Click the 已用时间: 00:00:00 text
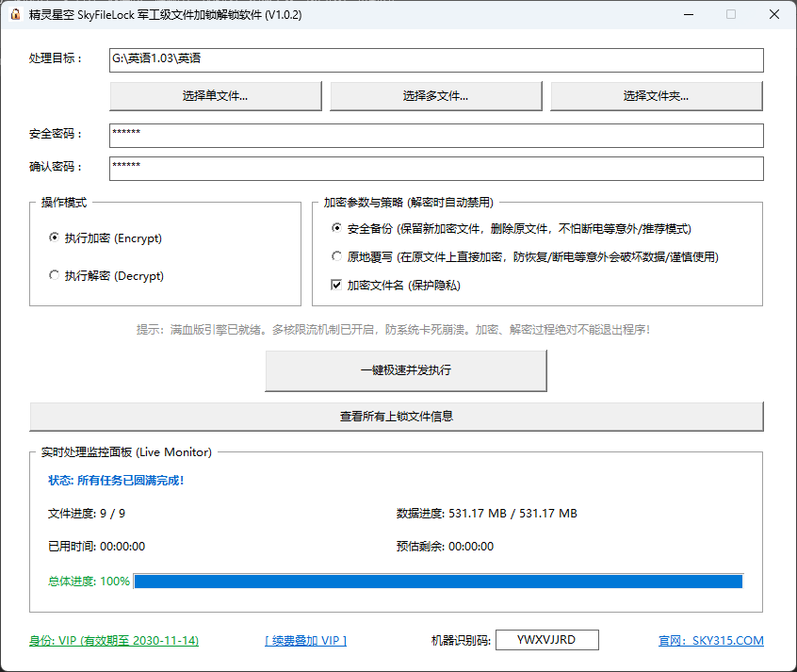Screen dimensions: 797x672 [x=97, y=547]
